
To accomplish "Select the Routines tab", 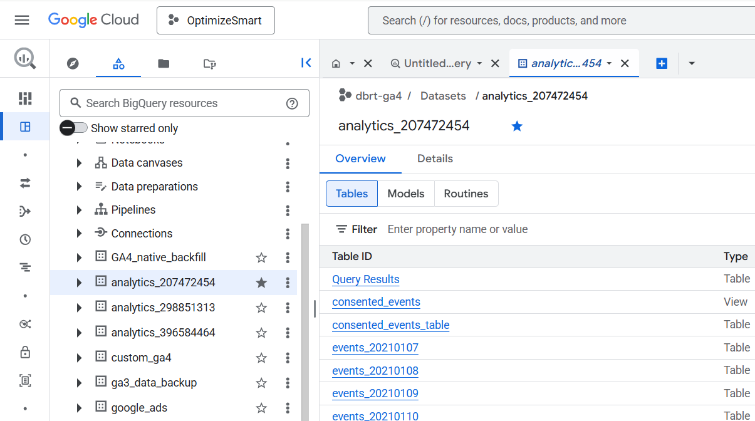I will pos(466,194).
